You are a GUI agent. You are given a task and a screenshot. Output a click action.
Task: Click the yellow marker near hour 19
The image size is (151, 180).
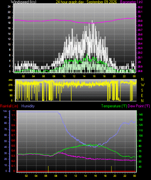[x=111, y=169]
